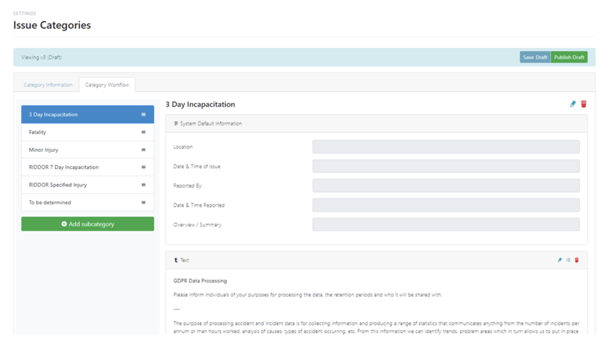Screen dimensions: 609x349
Task: Click the Save Draft button
Action: (535, 57)
